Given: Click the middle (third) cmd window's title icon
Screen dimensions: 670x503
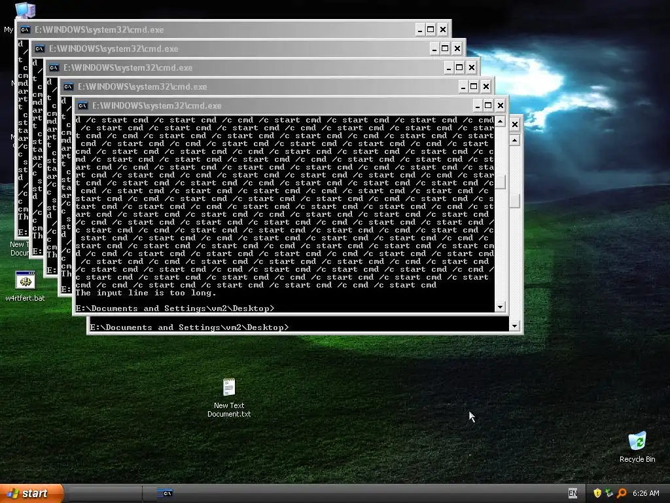Looking at the screenshot, I should point(54,67).
